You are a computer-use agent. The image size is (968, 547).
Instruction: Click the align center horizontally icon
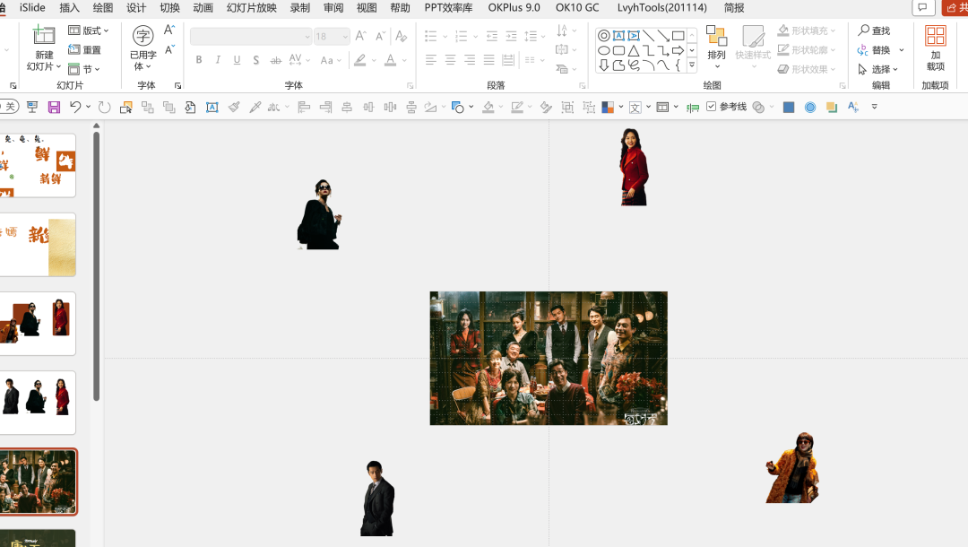347,108
